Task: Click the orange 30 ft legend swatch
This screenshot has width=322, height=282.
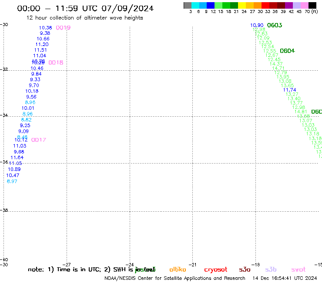Action: pos(258,5)
